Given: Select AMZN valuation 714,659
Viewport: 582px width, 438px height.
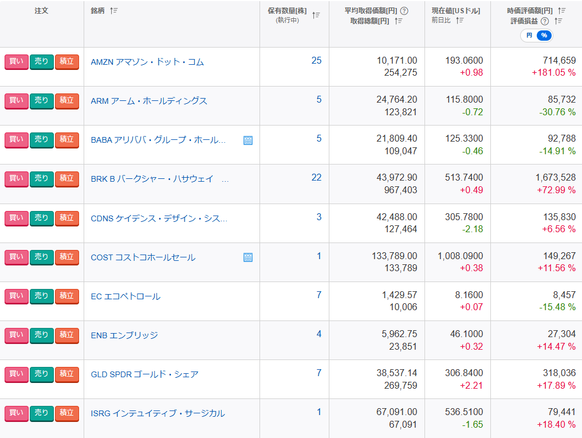Looking at the screenshot, I should pos(559,61).
